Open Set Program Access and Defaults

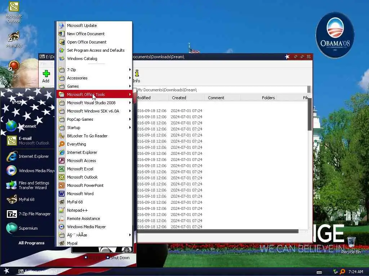(x=94, y=50)
